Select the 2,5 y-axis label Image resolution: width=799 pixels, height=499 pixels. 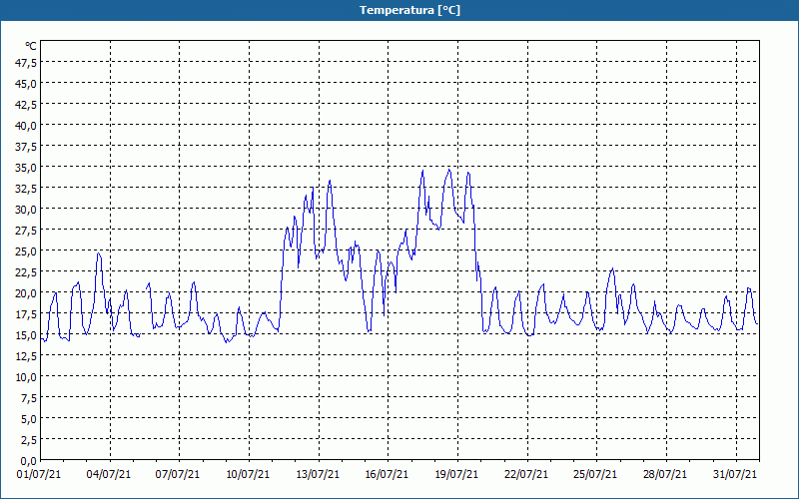pos(29,440)
